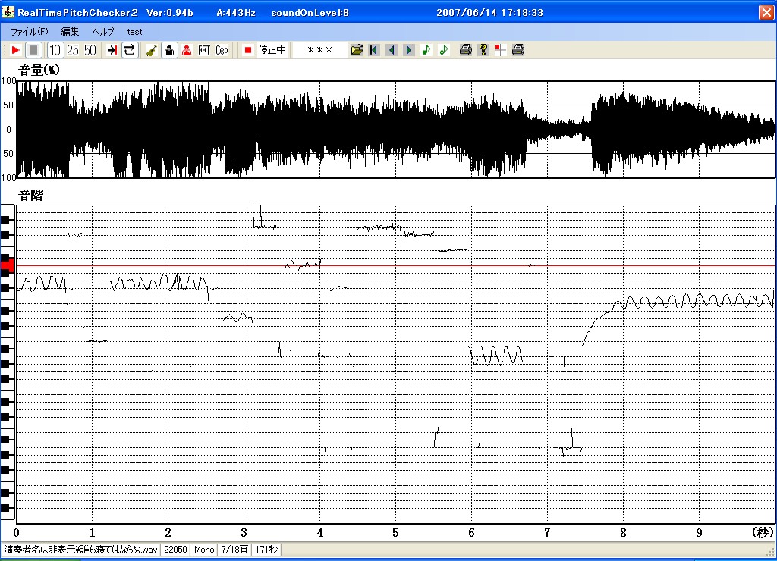Click the 7/18頁 page indicator
Image resolution: width=777 pixels, height=561 pixels.
(234, 550)
